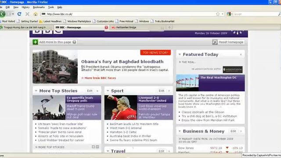Edit the More Top Stories module
This screenshot has height=158, width=281.
point(90,91)
